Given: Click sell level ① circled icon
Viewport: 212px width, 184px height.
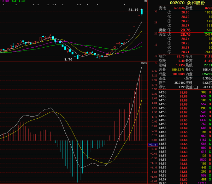Looking at the screenshot, I should click(169, 30).
